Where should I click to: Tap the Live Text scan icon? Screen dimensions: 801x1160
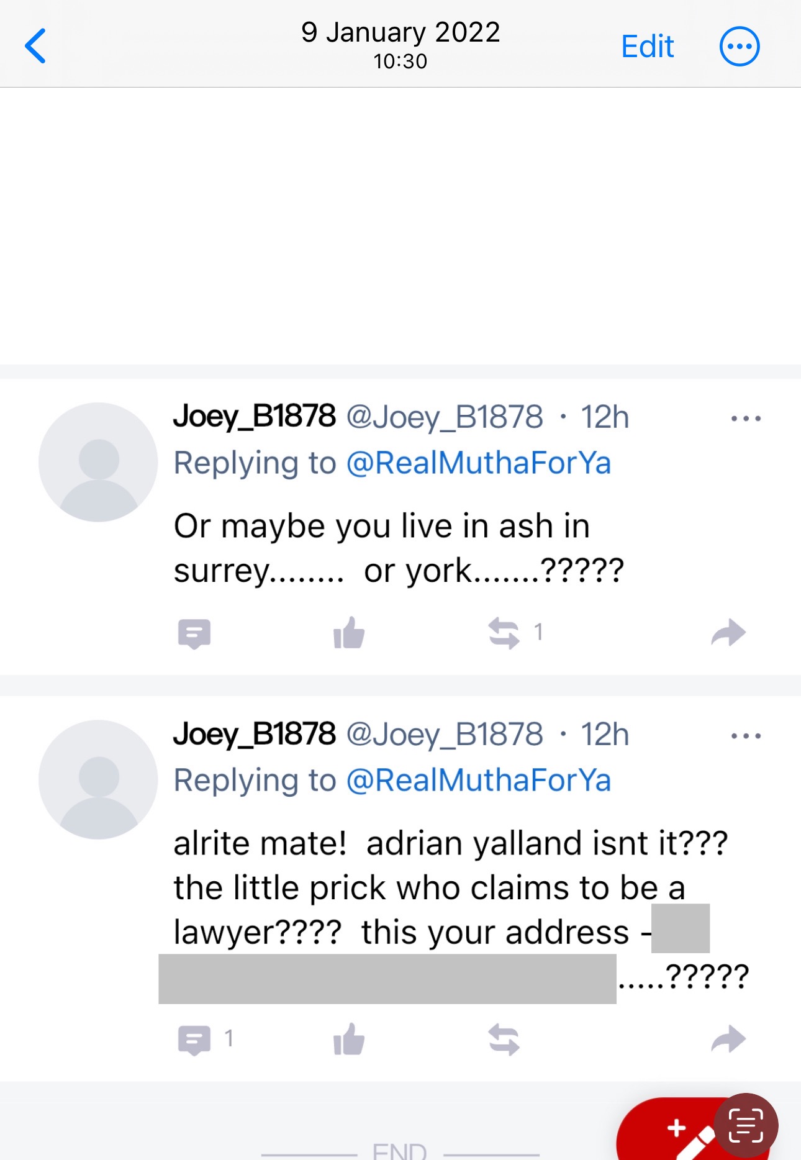(x=746, y=1125)
